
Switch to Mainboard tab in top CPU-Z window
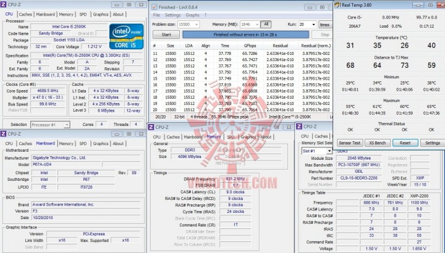coord(45,14)
